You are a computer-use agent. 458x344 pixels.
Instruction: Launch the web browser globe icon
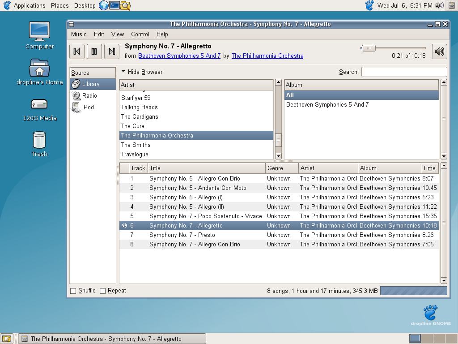(103, 5)
